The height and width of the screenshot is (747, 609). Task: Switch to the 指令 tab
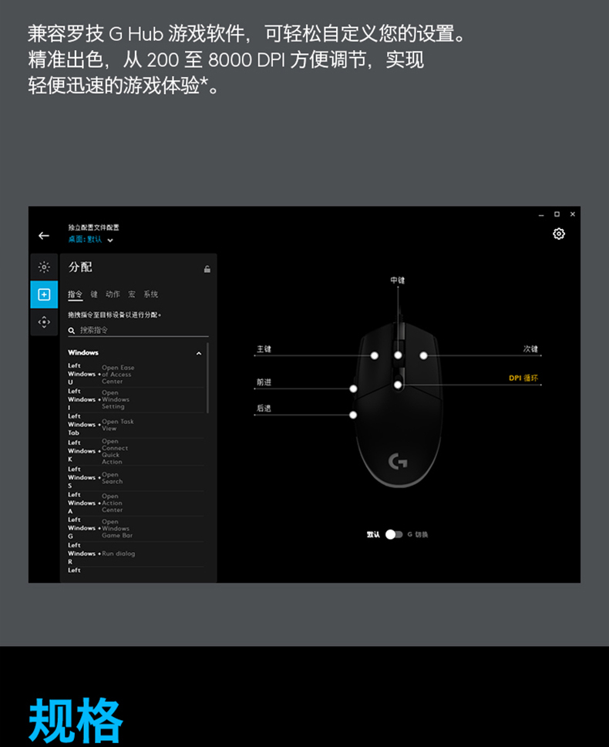tap(75, 294)
